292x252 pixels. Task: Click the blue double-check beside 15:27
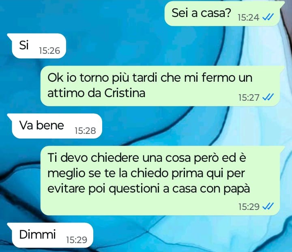pos(268,97)
